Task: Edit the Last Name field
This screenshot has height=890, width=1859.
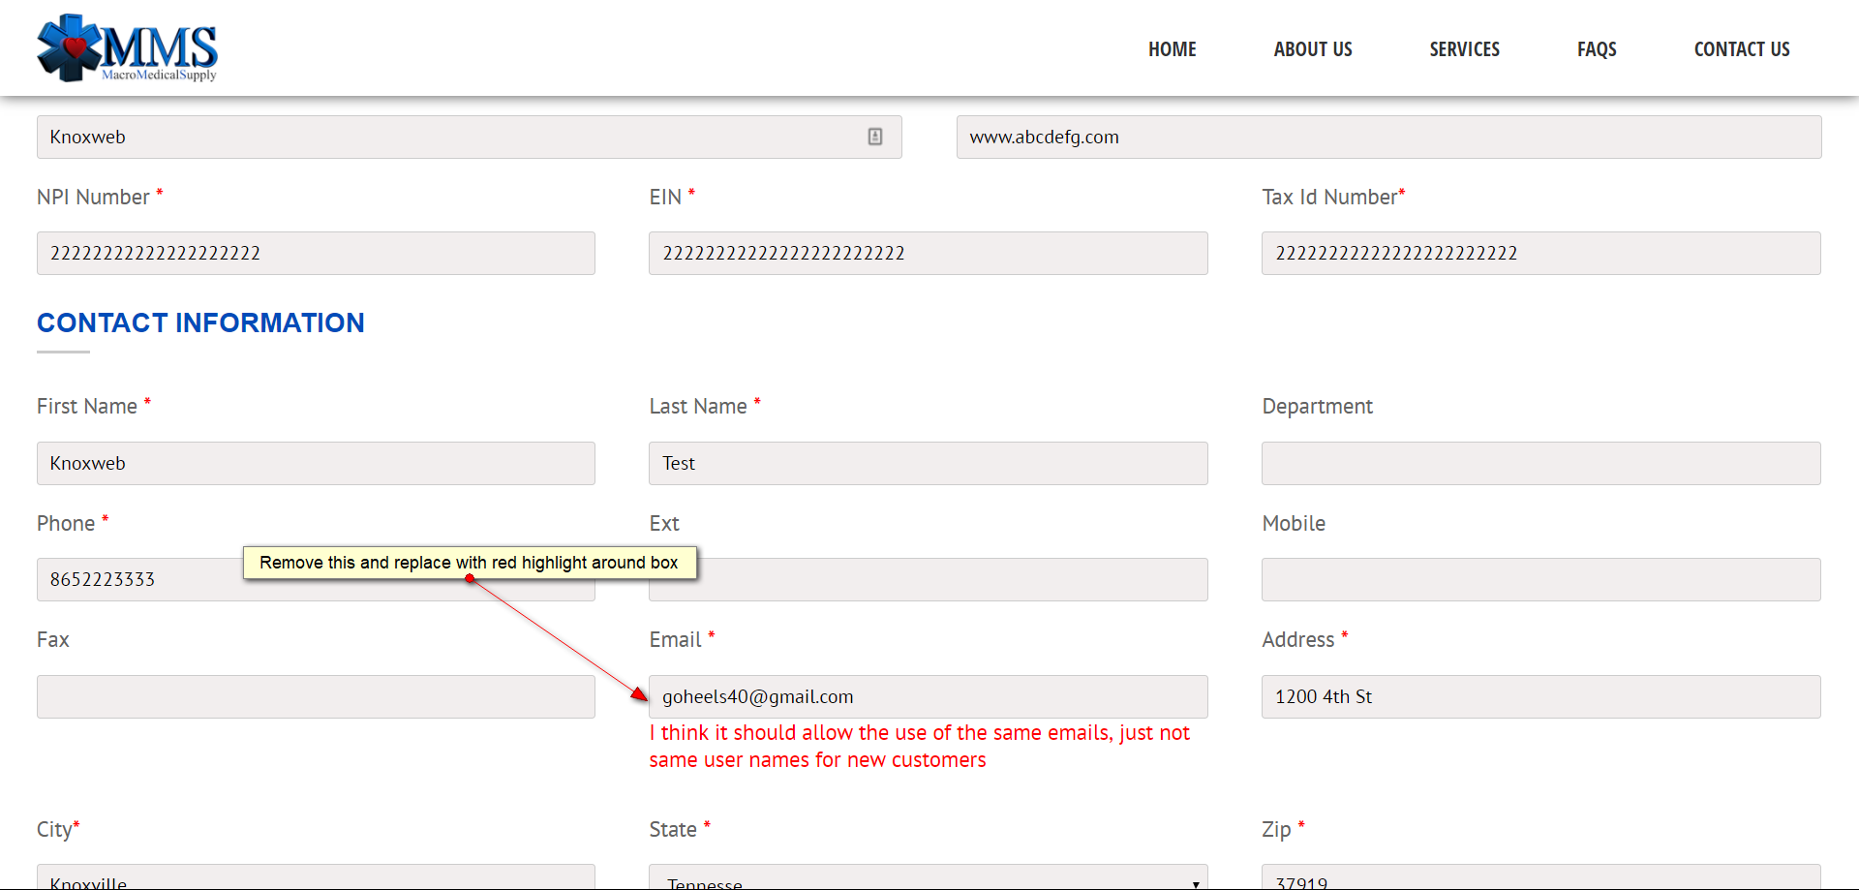Action: 928,464
